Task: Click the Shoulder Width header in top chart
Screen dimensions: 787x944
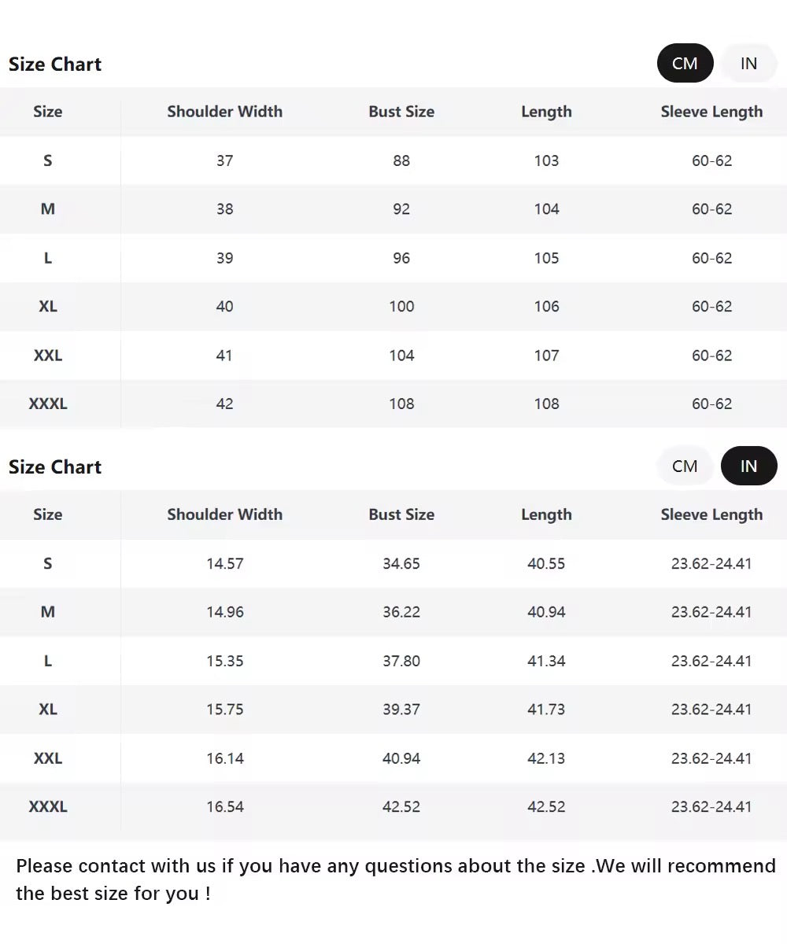Action: tap(224, 112)
